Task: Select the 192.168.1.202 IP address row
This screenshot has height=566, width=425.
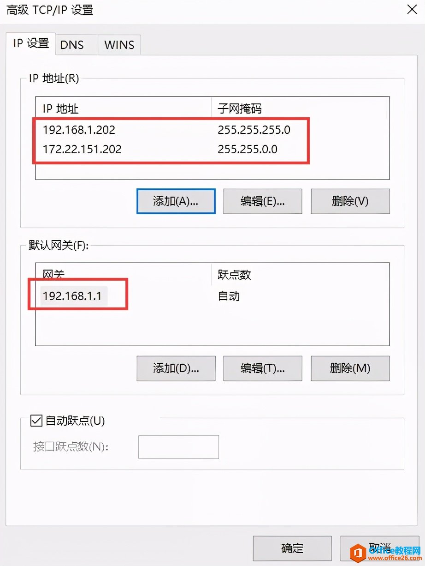Action: (x=212, y=130)
